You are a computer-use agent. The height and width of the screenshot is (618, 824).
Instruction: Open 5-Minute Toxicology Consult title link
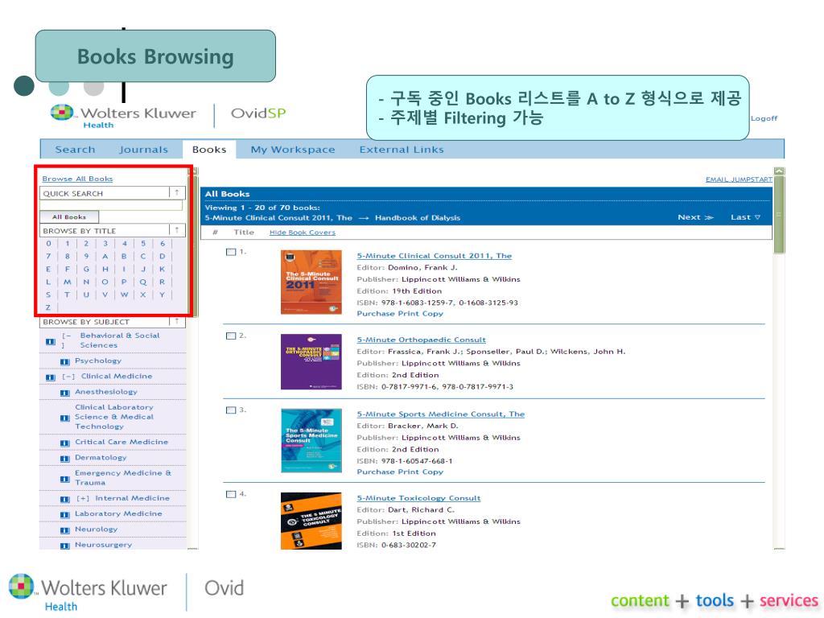pos(418,498)
